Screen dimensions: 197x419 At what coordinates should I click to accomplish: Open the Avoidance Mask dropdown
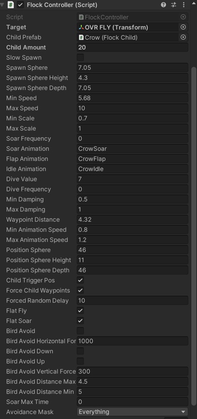click(x=132, y=412)
